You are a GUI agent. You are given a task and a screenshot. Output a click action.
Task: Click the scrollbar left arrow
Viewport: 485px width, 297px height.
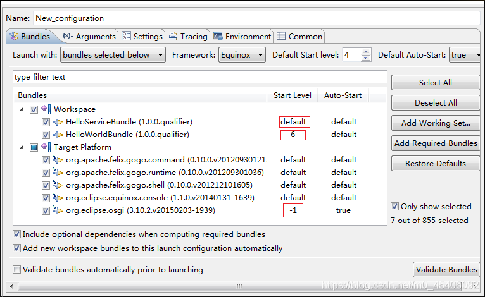(11, 286)
